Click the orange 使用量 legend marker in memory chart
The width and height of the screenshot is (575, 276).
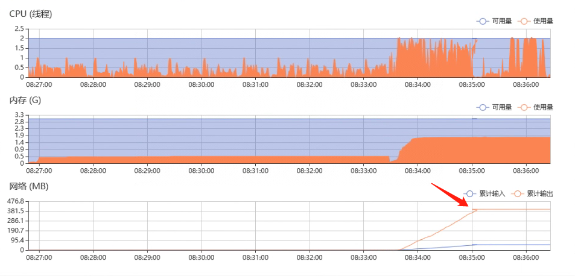pos(523,107)
